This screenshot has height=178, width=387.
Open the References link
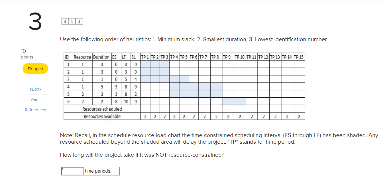click(35, 110)
